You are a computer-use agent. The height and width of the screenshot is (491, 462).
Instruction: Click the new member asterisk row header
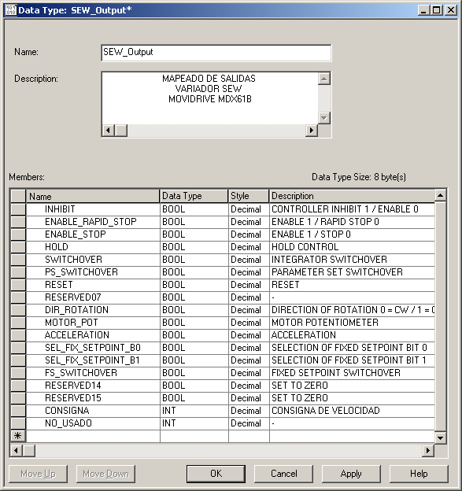pyautogui.click(x=18, y=436)
